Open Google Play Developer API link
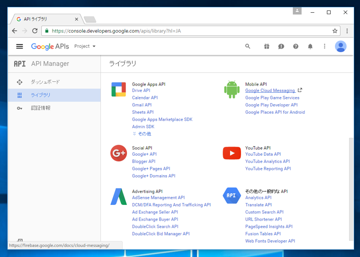Image resolution: width=360 pixels, height=257 pixels. pos(271,105)
